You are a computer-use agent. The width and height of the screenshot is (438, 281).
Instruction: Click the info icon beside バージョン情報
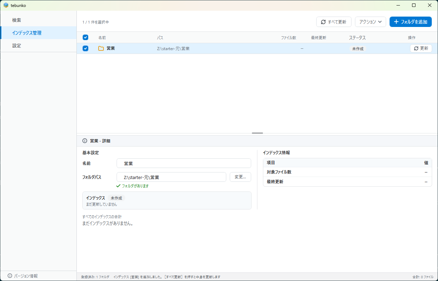tap(10, 276)
